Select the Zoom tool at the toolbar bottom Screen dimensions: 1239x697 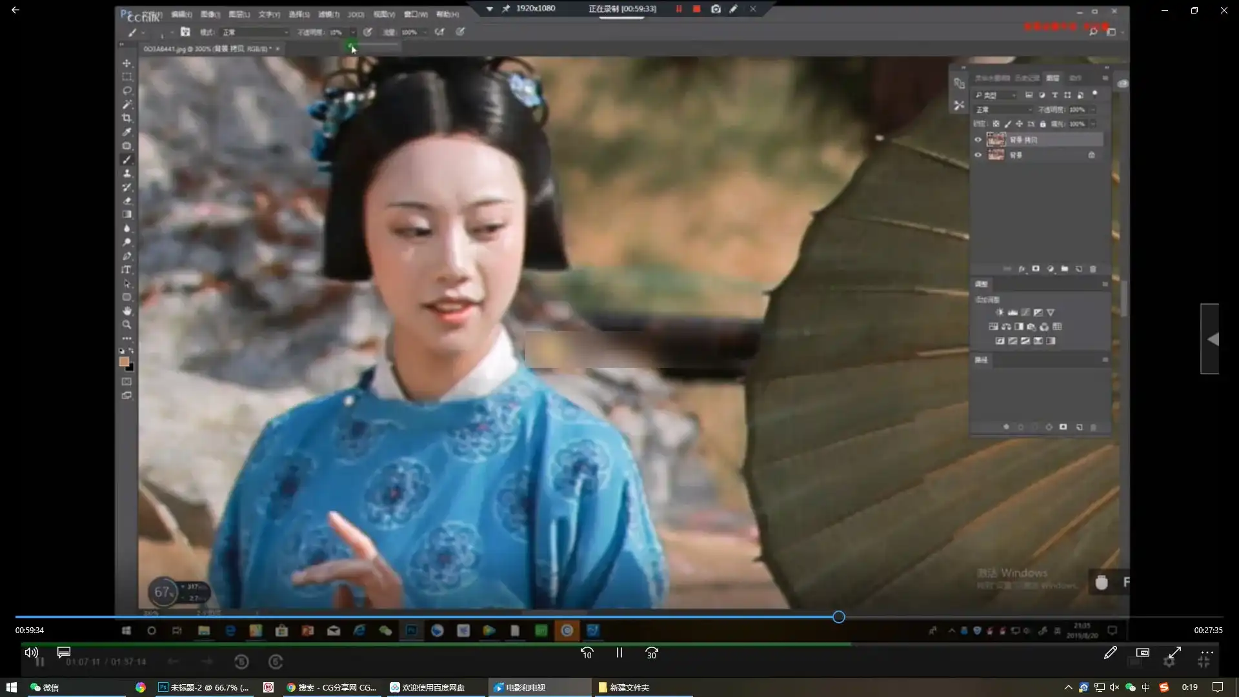click(x=127, y=325)
